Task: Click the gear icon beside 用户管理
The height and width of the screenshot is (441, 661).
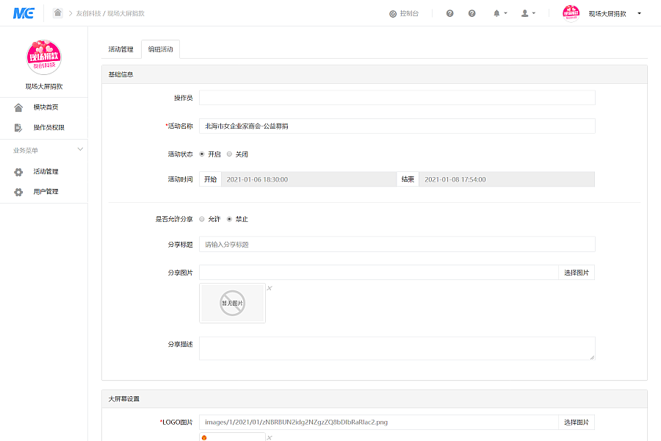Action: tap(18, 192)
